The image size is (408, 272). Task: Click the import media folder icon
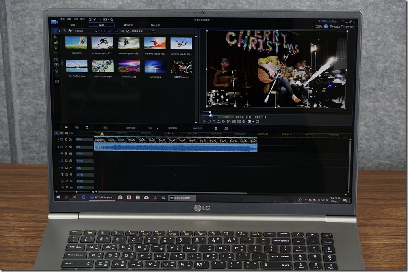(64, 31)
